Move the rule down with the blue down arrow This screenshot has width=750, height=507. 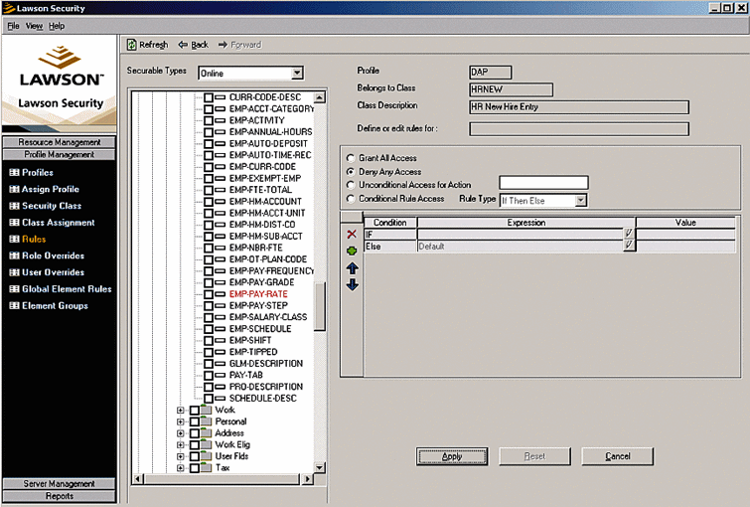[x=352, y=285]
